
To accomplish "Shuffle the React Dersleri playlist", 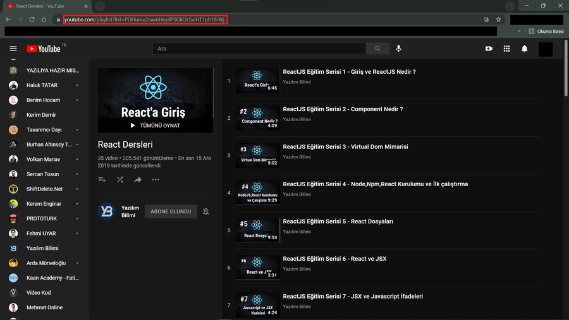I will tap(120, 180).
